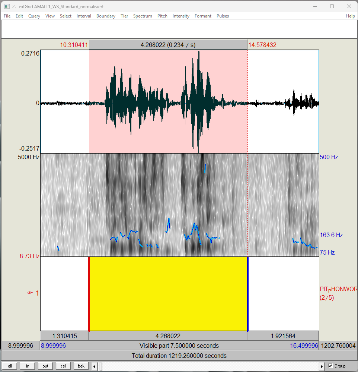Image resolution: width=358 pixels, height=372 pixels.
Task: Play the 1.310415 seconds segment bar
Action: (x=64, y=336)
